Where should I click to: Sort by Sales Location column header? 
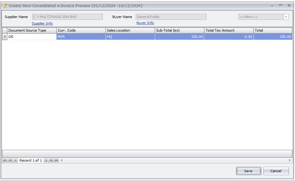tap(130, 31)
